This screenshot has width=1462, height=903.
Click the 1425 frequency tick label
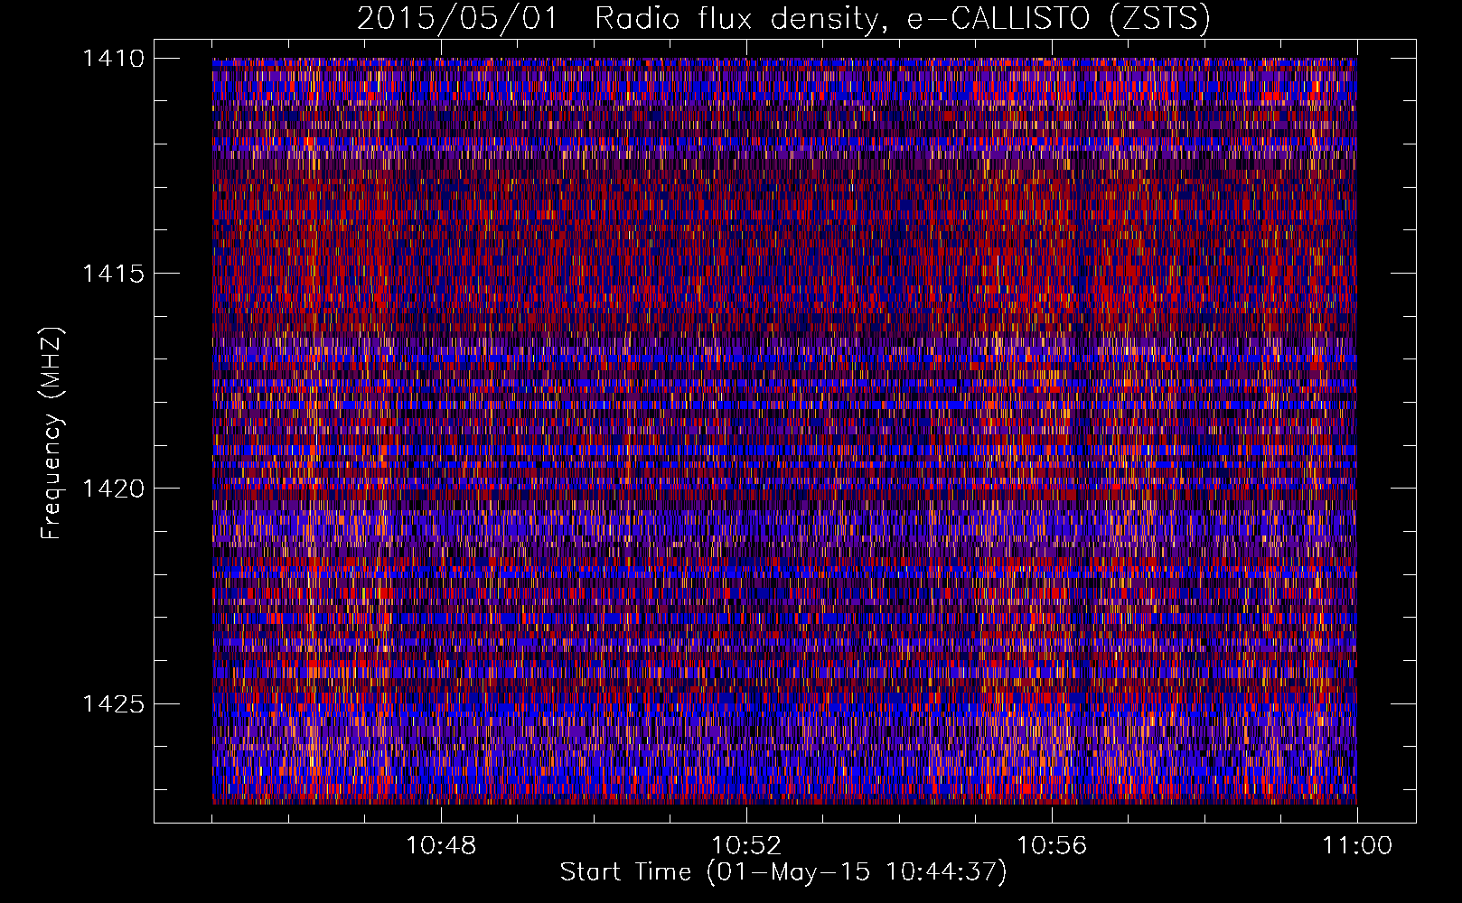click(x=114, y=703)
